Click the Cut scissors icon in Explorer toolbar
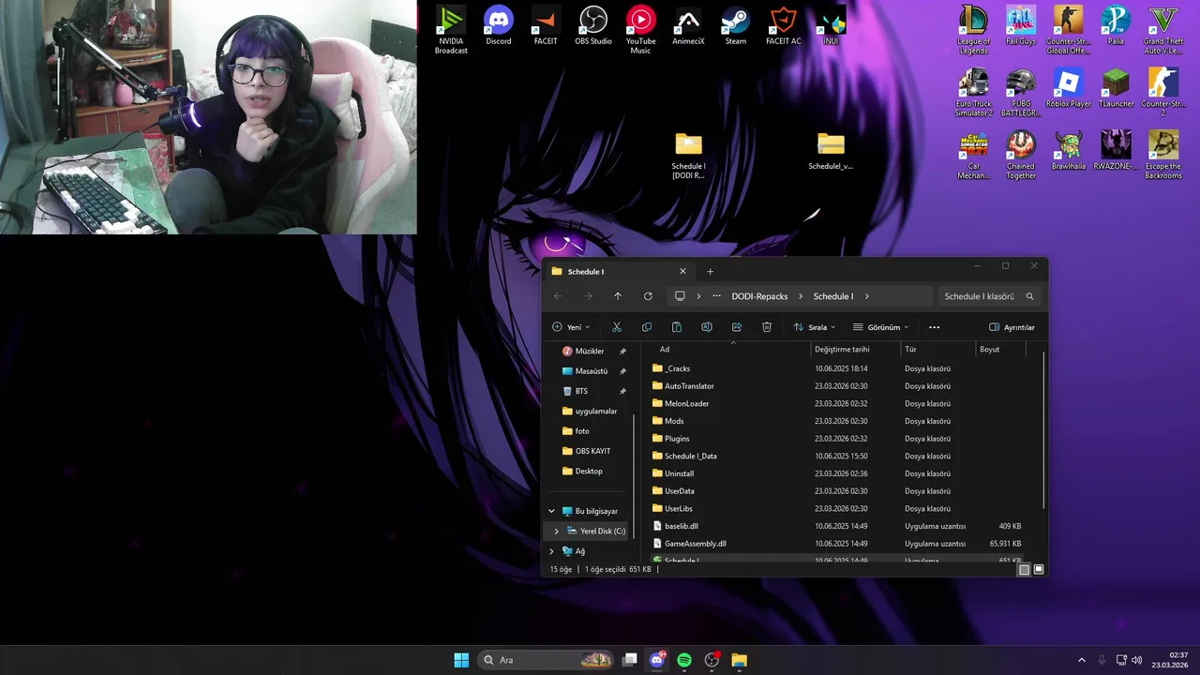 [x=617, y=327]
